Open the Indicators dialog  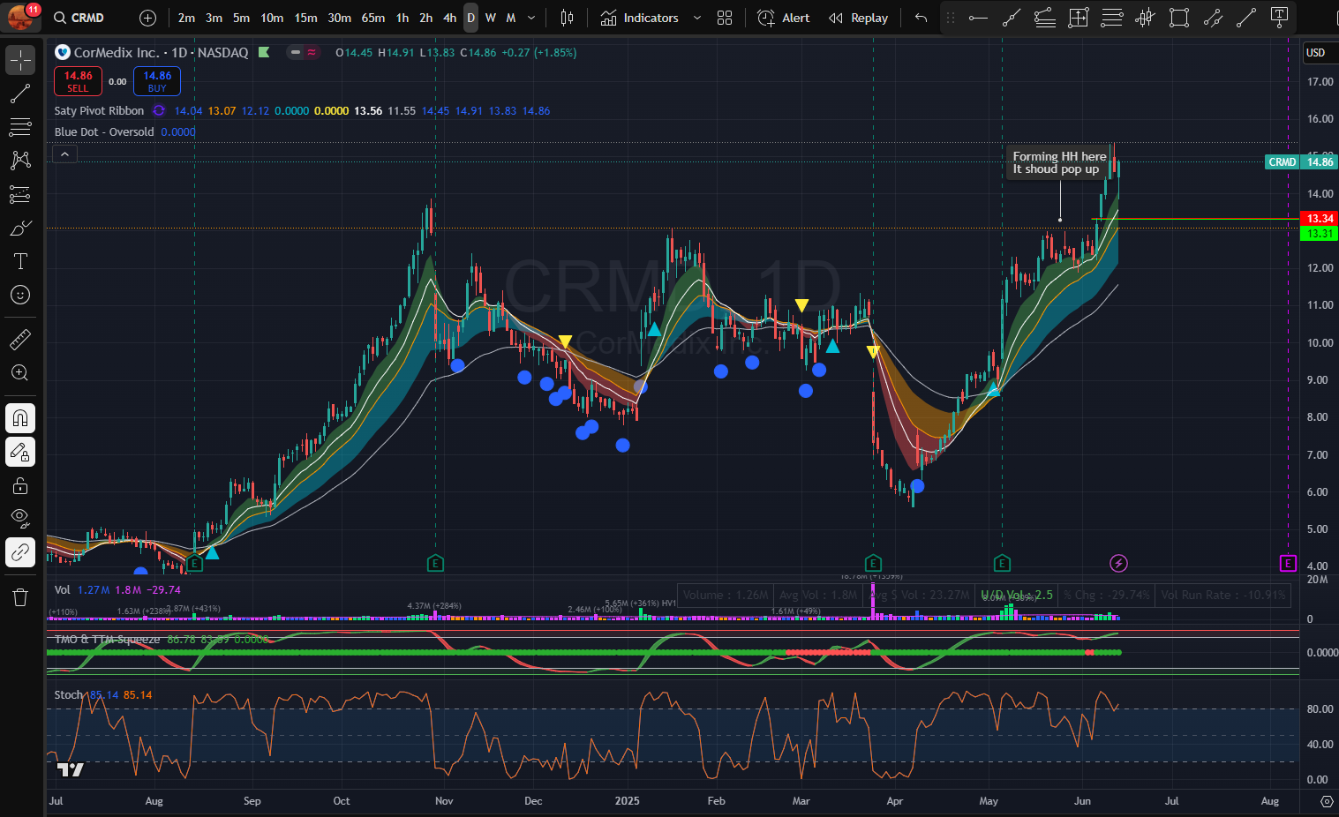tap(640, 18)
